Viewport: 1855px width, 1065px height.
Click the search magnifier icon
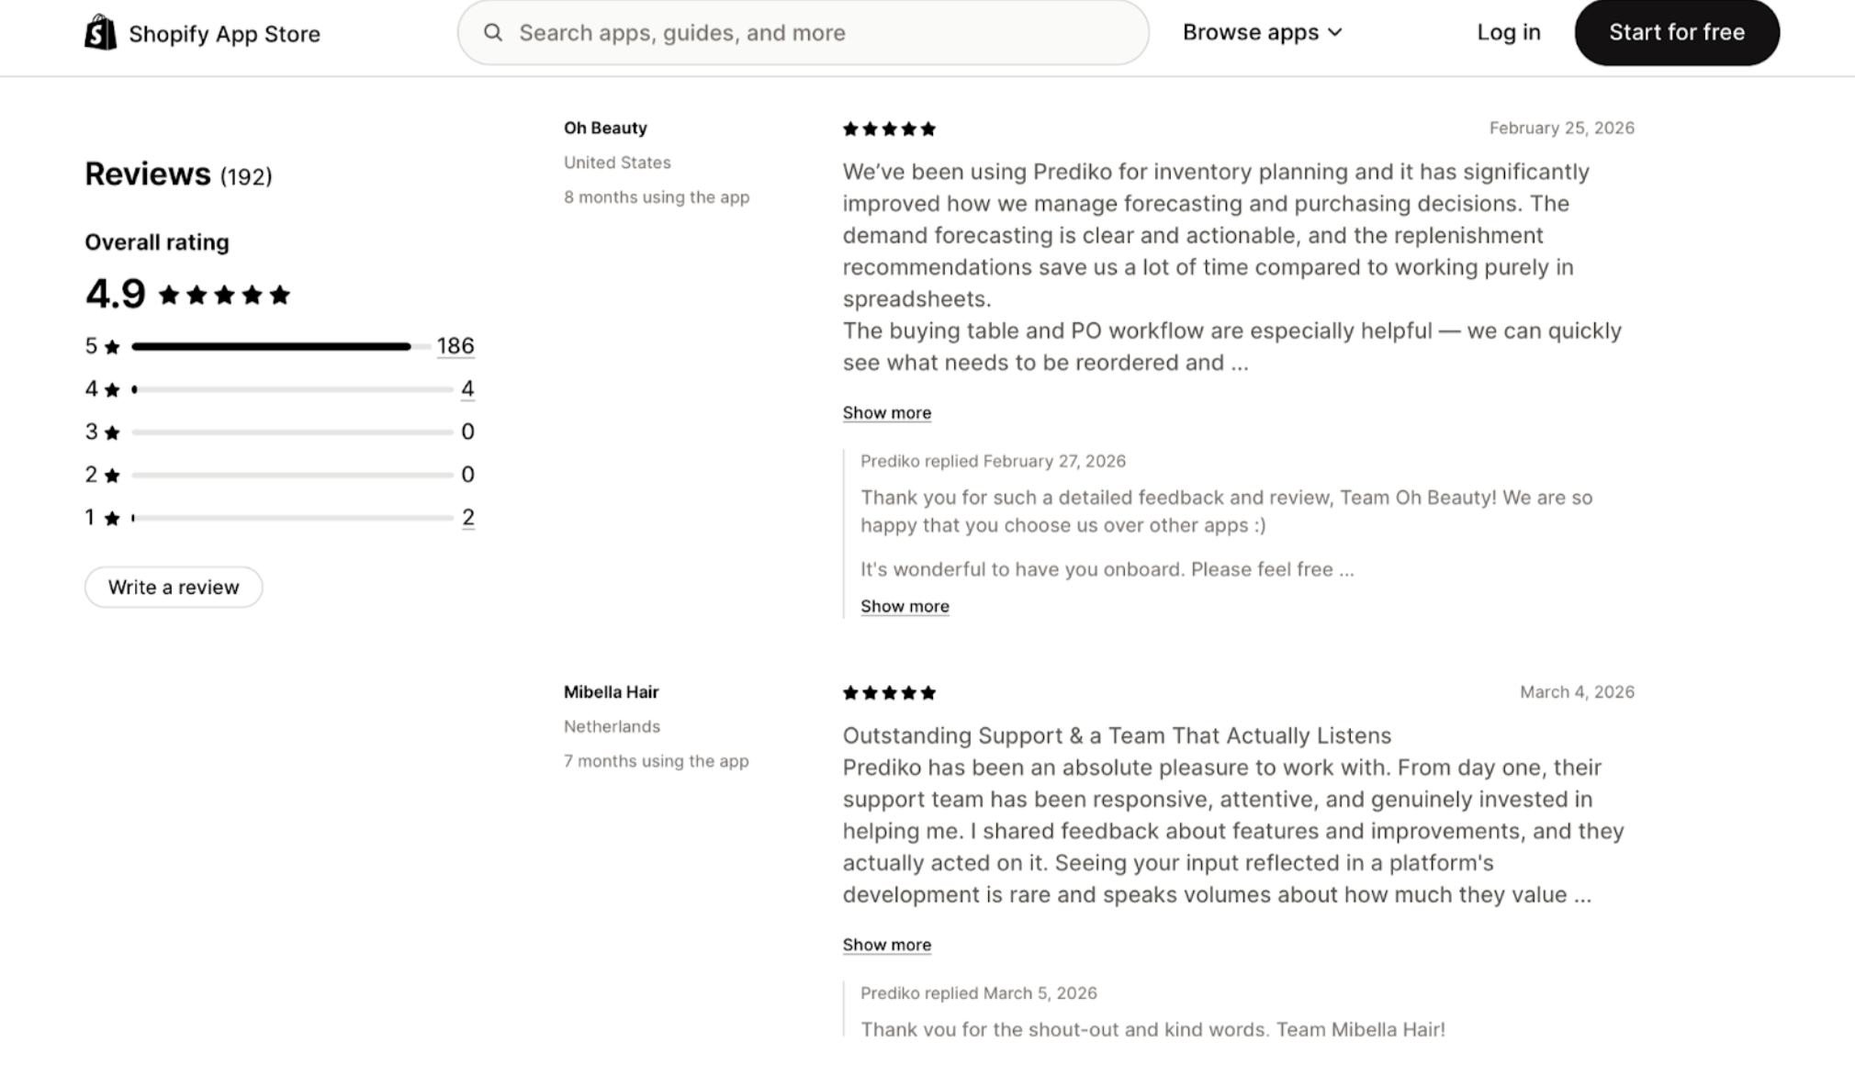493,33
